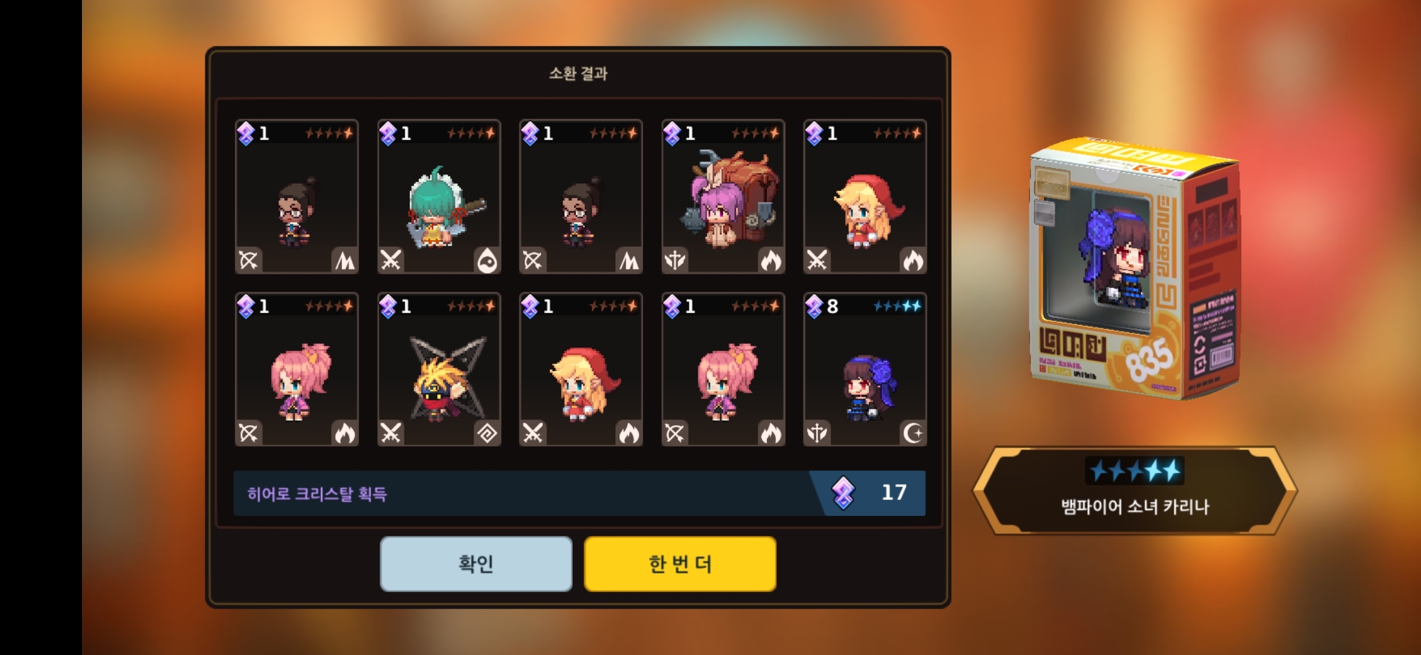This screenshot has height=655, width=1421.
Task: Click the 히어로 크리스탈 획득 reward bar
Action: (x=579, y=493)
